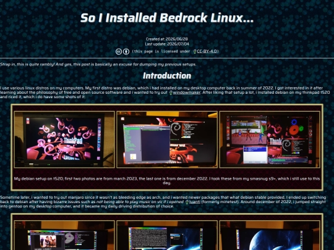
Task: Click the 'My debian setup on t520' caption
Action: click(167, 181)
